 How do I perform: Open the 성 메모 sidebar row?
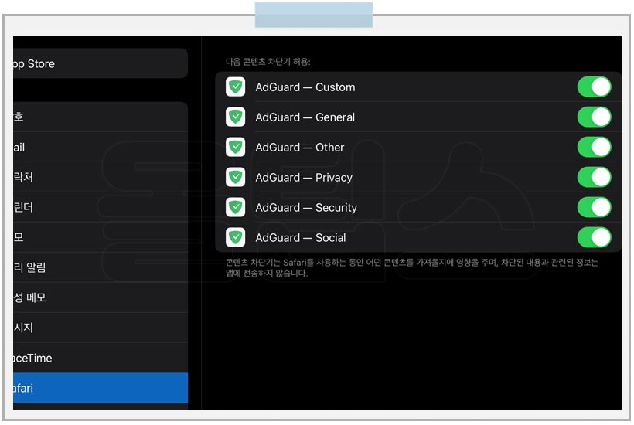(x=101, y=297)
